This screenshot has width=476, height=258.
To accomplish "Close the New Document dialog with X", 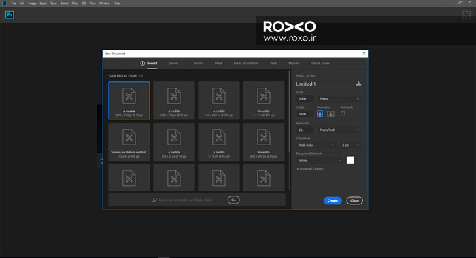I will pyautogui.click(x=364, y=54).
